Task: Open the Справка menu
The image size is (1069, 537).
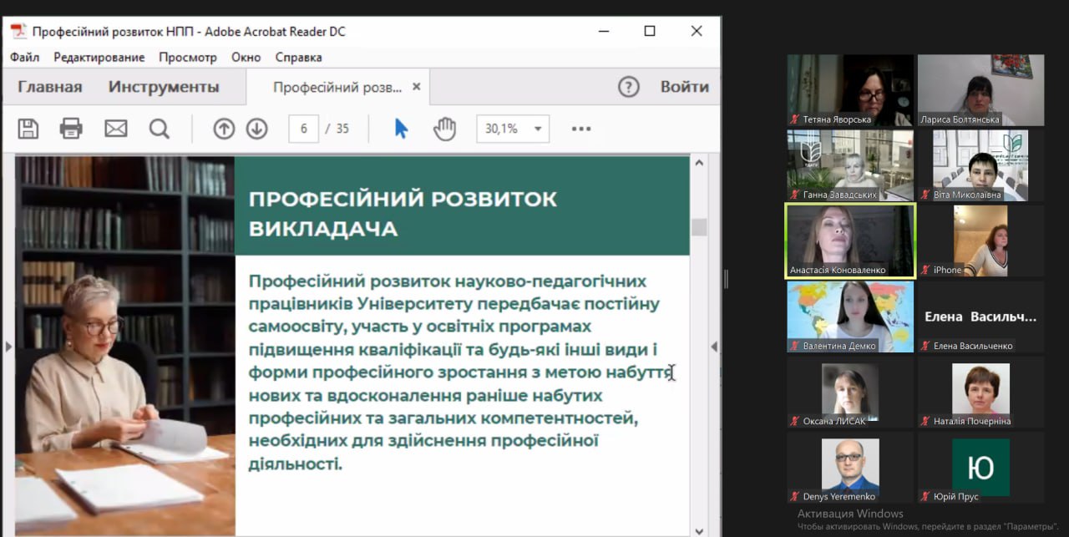Action: click(x=298, y=58)
